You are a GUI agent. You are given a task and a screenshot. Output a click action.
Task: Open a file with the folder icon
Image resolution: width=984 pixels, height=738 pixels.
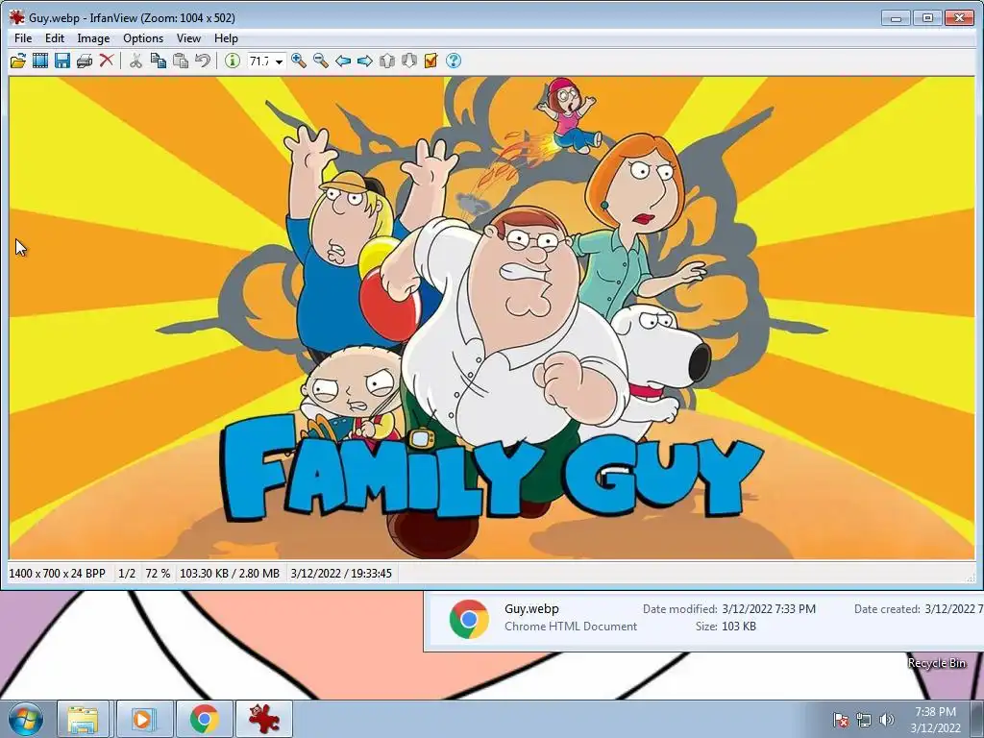tap(18, 61)
